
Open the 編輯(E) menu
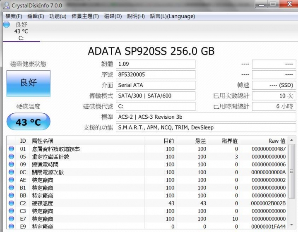point(36,16)
